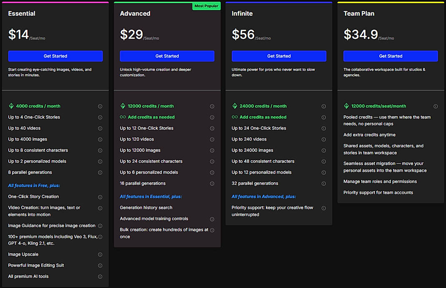The height and width of the screenshot is (288, 446).
Task: Click the info icon next to "Advanced model training controls"
Action: pos(212,218)
